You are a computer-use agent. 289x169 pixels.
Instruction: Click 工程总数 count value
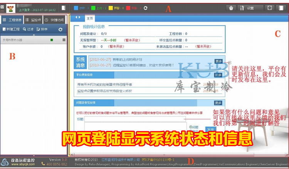point(186,34)
